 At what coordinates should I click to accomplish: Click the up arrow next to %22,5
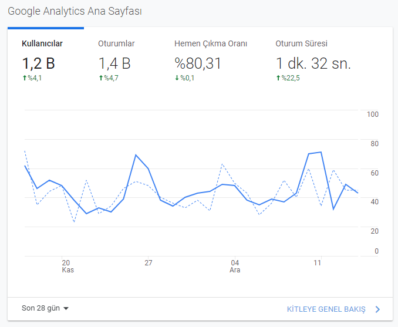click(x=278, y=78)
